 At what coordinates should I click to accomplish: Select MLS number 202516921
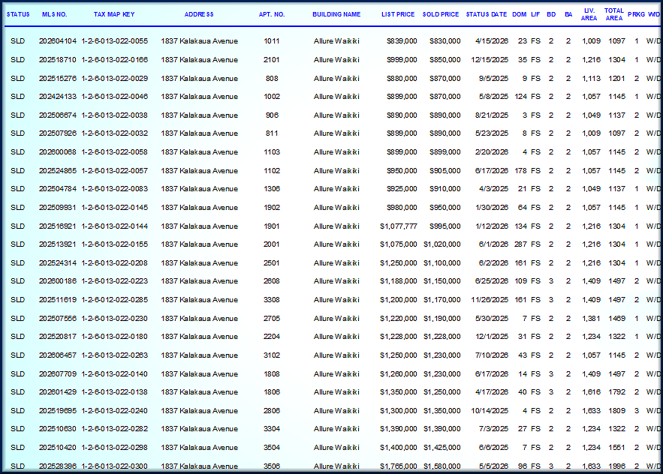click(58, 226)
